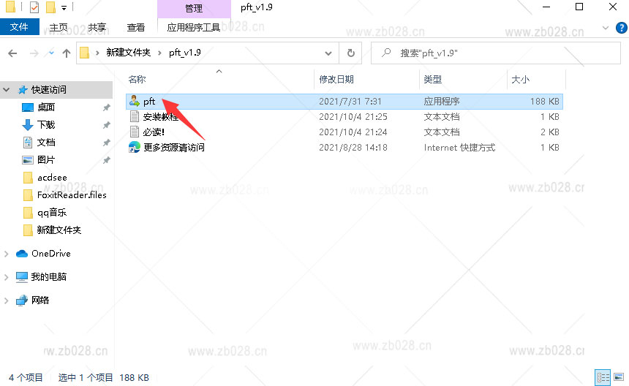Open the address bar history dropdown
Screen dimensions: 629x386
coord(328,53)
